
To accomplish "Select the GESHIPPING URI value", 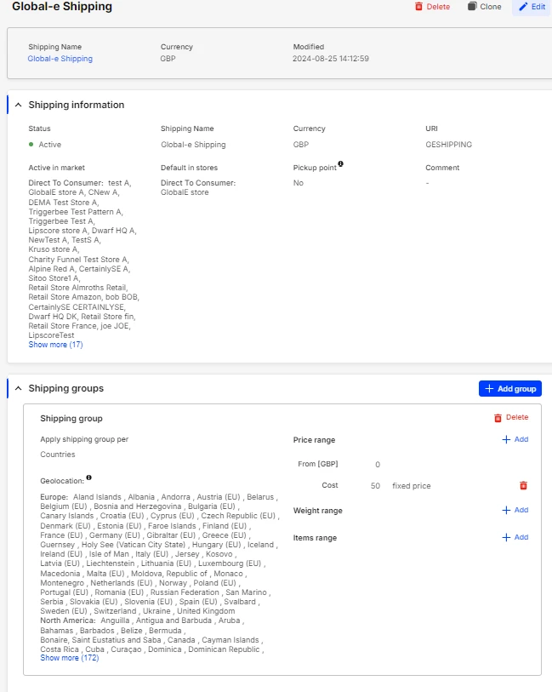I will point(448,145).
